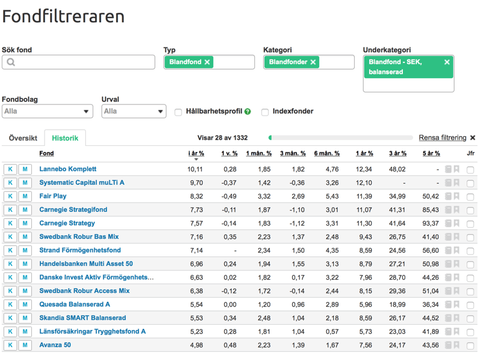
Task: Click the magnifier icon in Sök fond field
Action: [x=11, y=62]
